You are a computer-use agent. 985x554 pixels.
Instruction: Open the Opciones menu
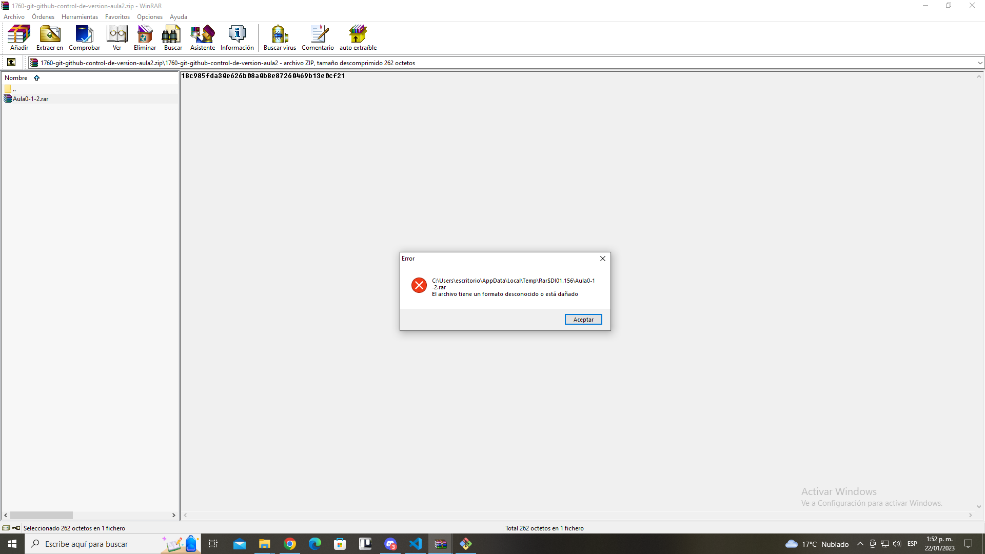pyautogui.click(x=150, y=17)
